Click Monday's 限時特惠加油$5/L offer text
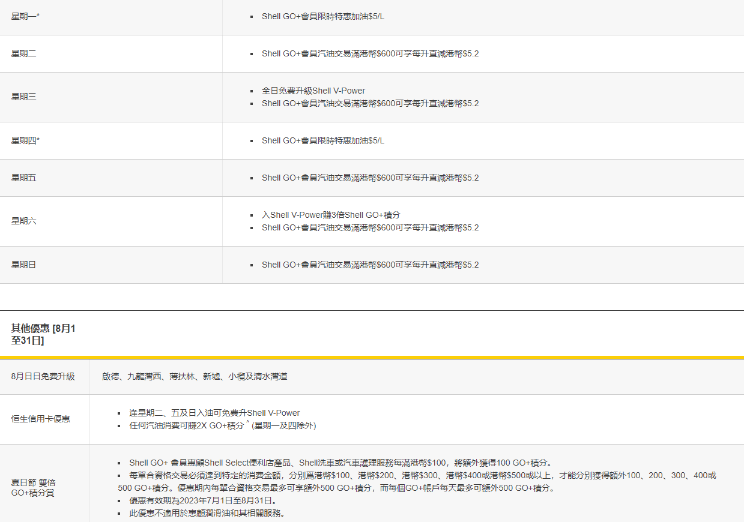Viewport: 744px width, 522px height. pyautogui.click(x=322, y=16)
